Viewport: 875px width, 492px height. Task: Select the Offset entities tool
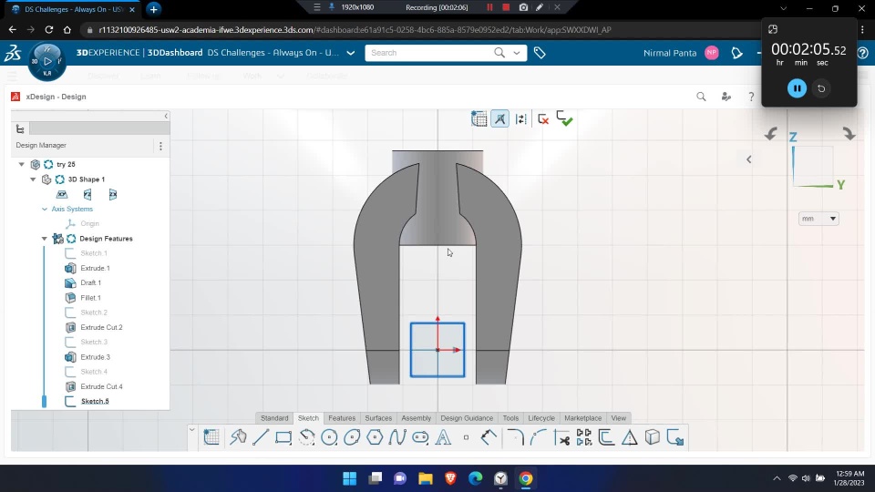[x=607, y=437]
